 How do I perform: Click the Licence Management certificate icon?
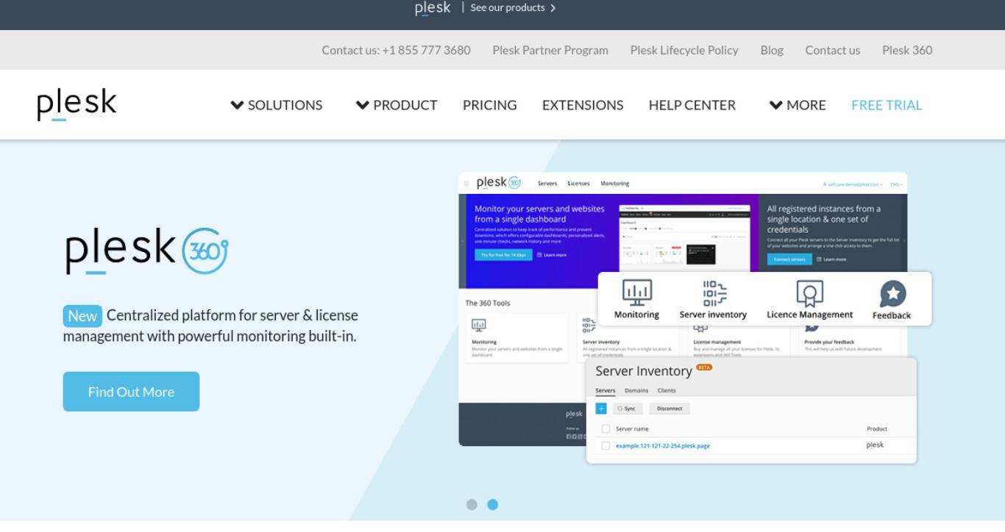[809, 294]
